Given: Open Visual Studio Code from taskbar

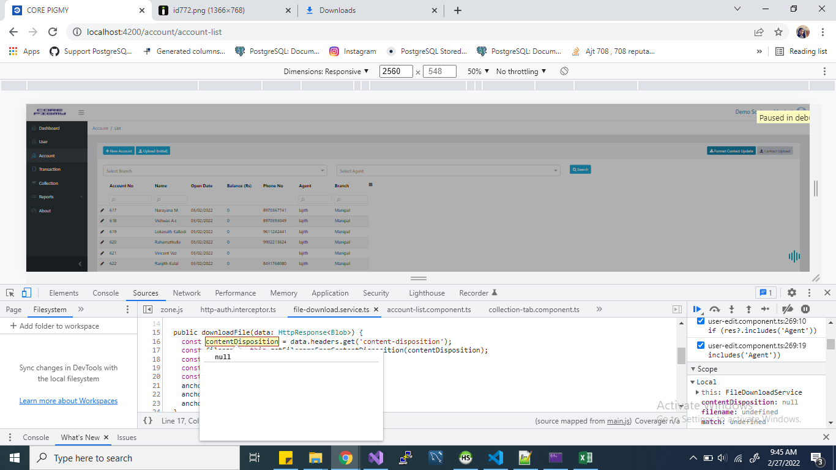Looking at the screenshot, I should tap(495, 458).
